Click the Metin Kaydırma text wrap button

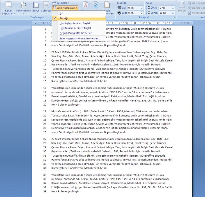point(196,13)
